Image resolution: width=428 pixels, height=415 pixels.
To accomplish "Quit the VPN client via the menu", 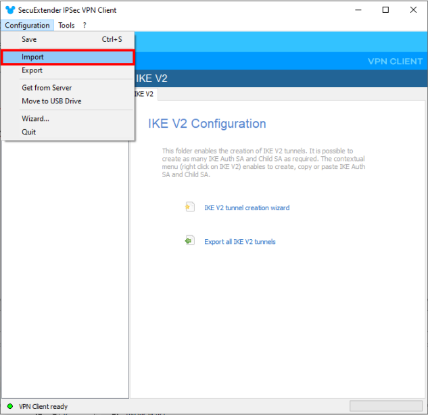I will pos(28,132).
